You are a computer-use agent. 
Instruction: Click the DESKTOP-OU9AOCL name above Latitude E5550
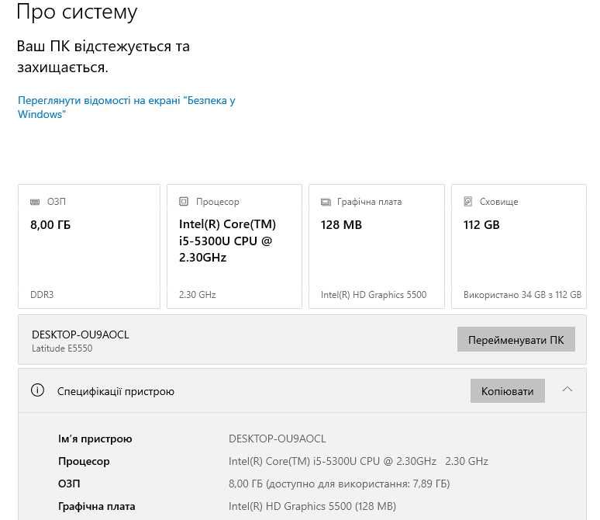[x=81, y=335]
